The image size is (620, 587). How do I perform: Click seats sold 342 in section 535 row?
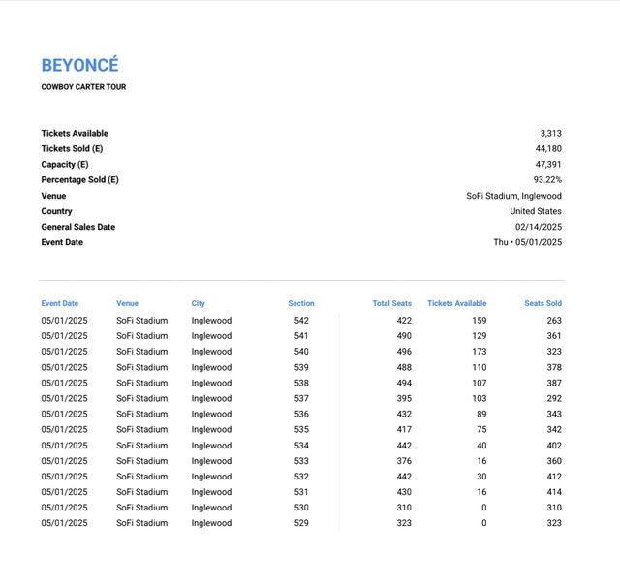[554, 429]
